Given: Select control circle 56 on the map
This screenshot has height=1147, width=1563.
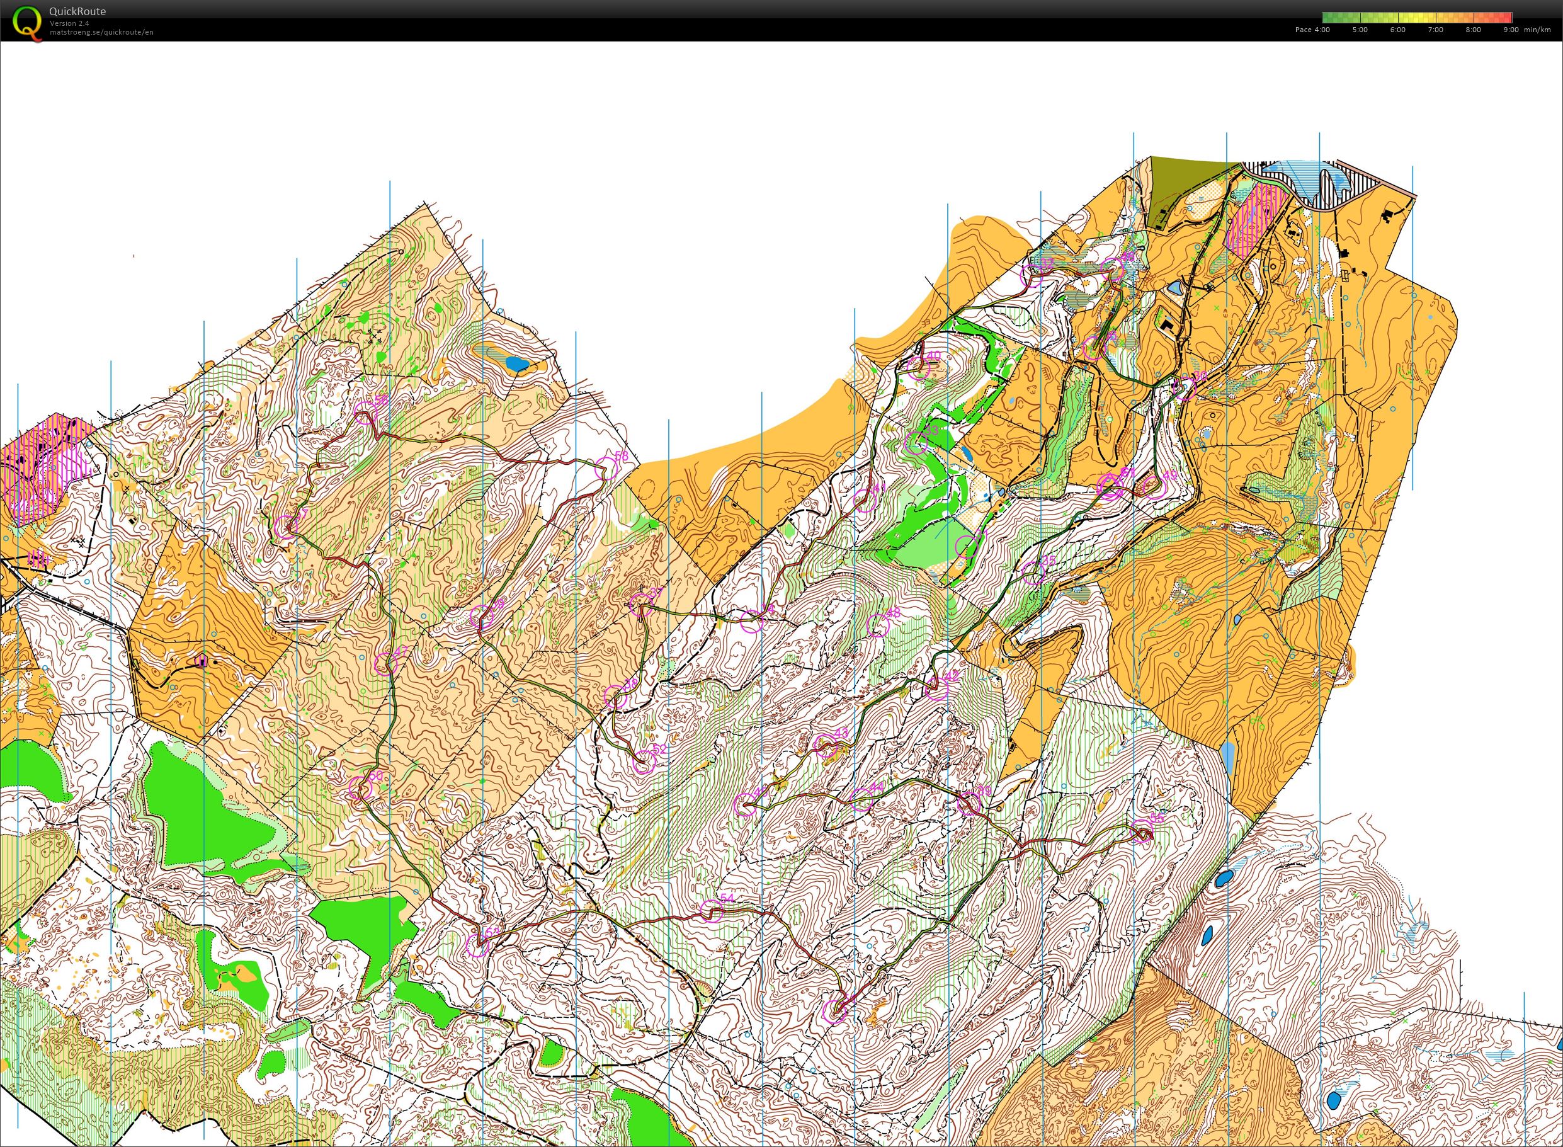Looking at the screenshot, I should (366, 413).
